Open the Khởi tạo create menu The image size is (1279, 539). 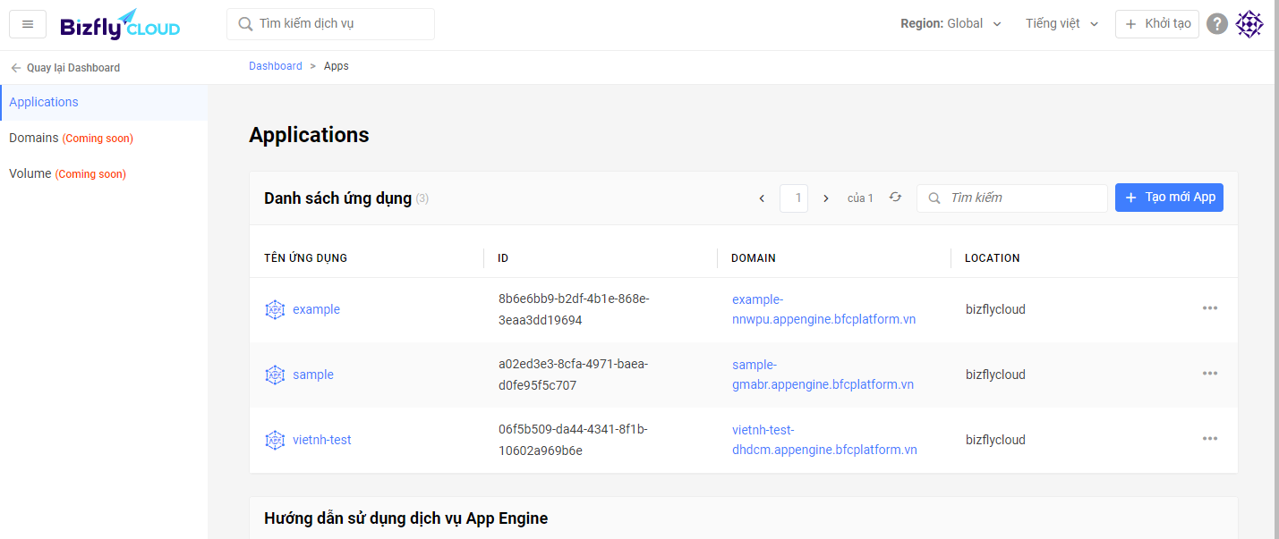tap(1156, 24)
